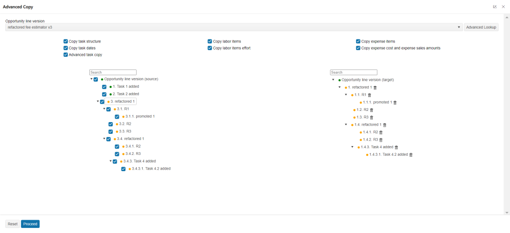Uncheck Copy task structure

click(66, 41)
